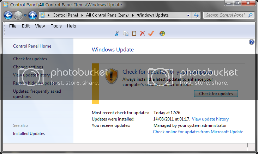The image size is (258, 154).
Task: Open the File menu
Action: [x=13, y=26]
